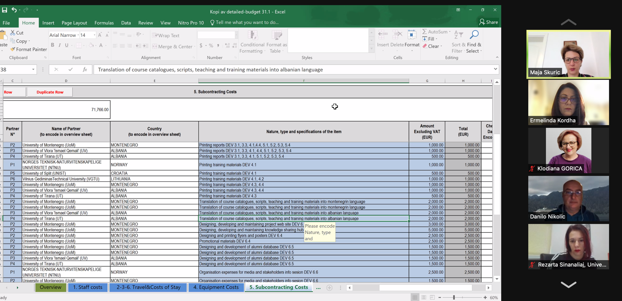The height and width of the screenshot is (301, 622).
Task: Decrease font size with the smaller A icon
Action: click(107, 35)
